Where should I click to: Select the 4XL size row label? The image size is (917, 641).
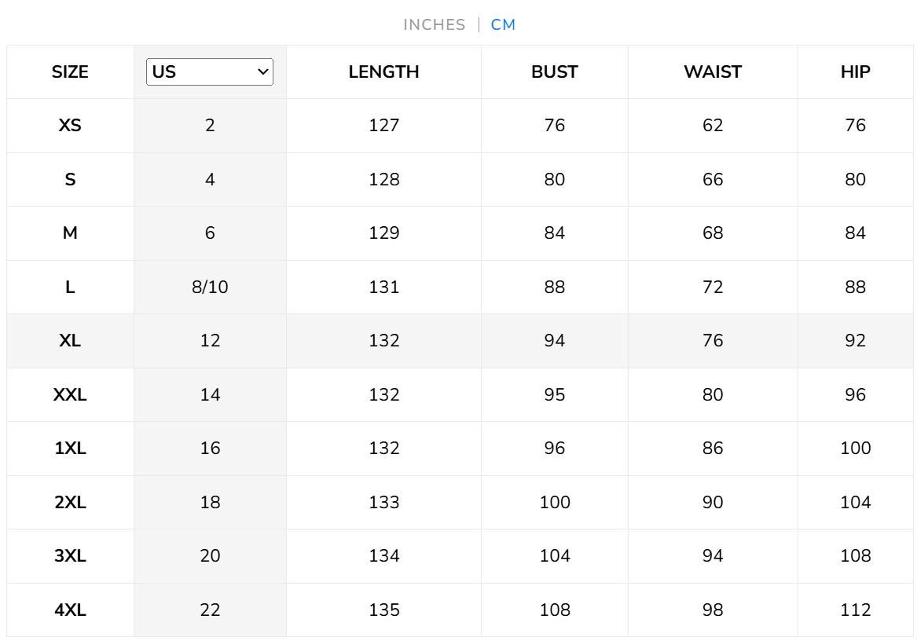pyautogui.click(x=70, y=610)
